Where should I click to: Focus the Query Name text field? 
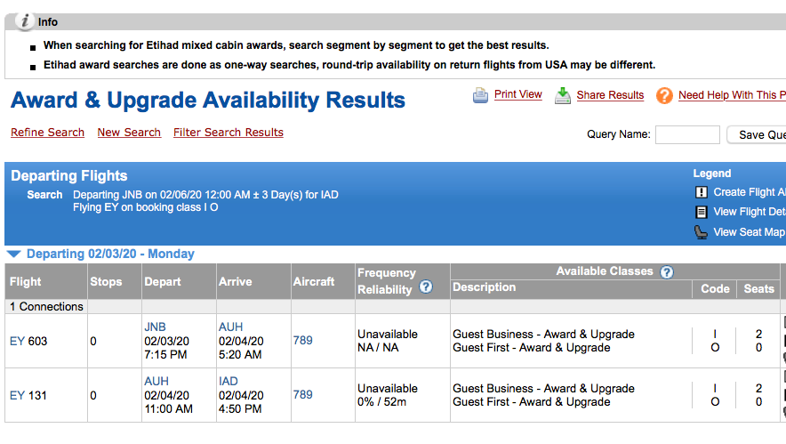coord(687,135)
